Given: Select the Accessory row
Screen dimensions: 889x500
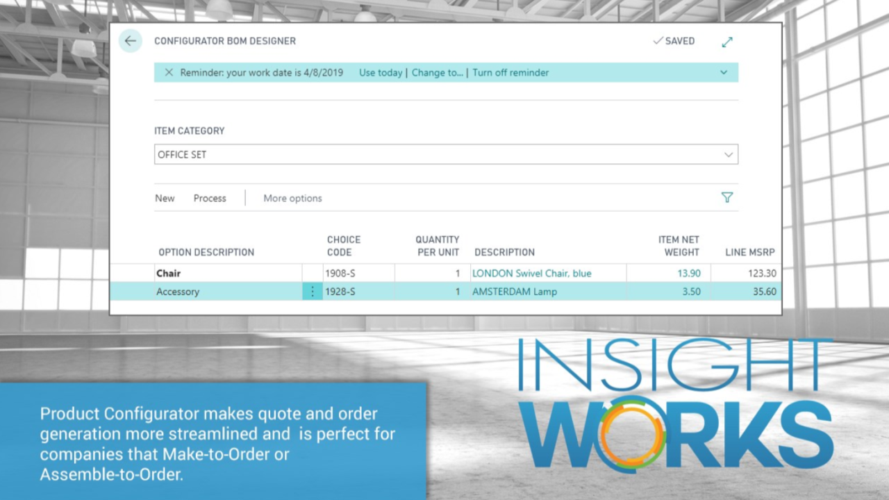Looking at the screenshot, I should 208,292.
